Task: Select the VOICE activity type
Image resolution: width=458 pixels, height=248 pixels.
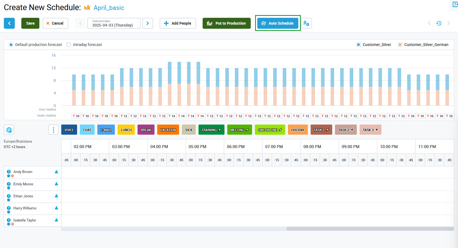Action: (x=69, y=130)
